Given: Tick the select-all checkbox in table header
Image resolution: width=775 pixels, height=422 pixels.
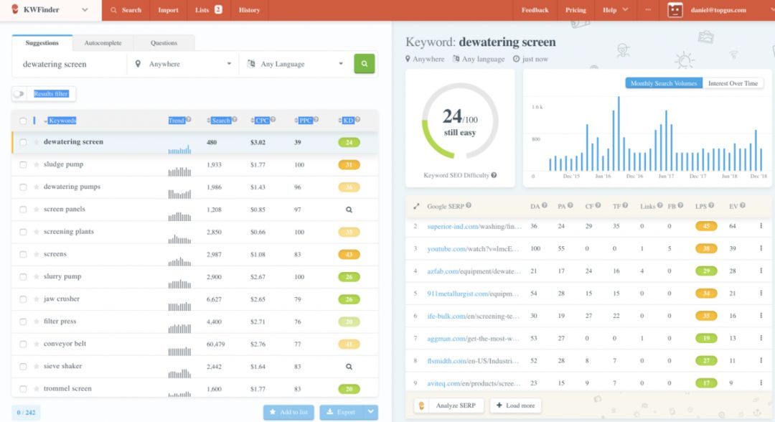Looking at the screenshot, I should tap(23, 121).
